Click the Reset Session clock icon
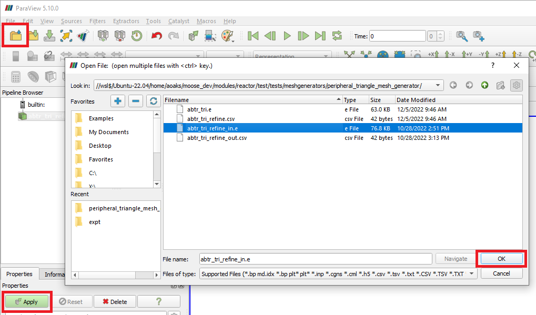This screenshot has height=315, width=536. coord(137,36)
